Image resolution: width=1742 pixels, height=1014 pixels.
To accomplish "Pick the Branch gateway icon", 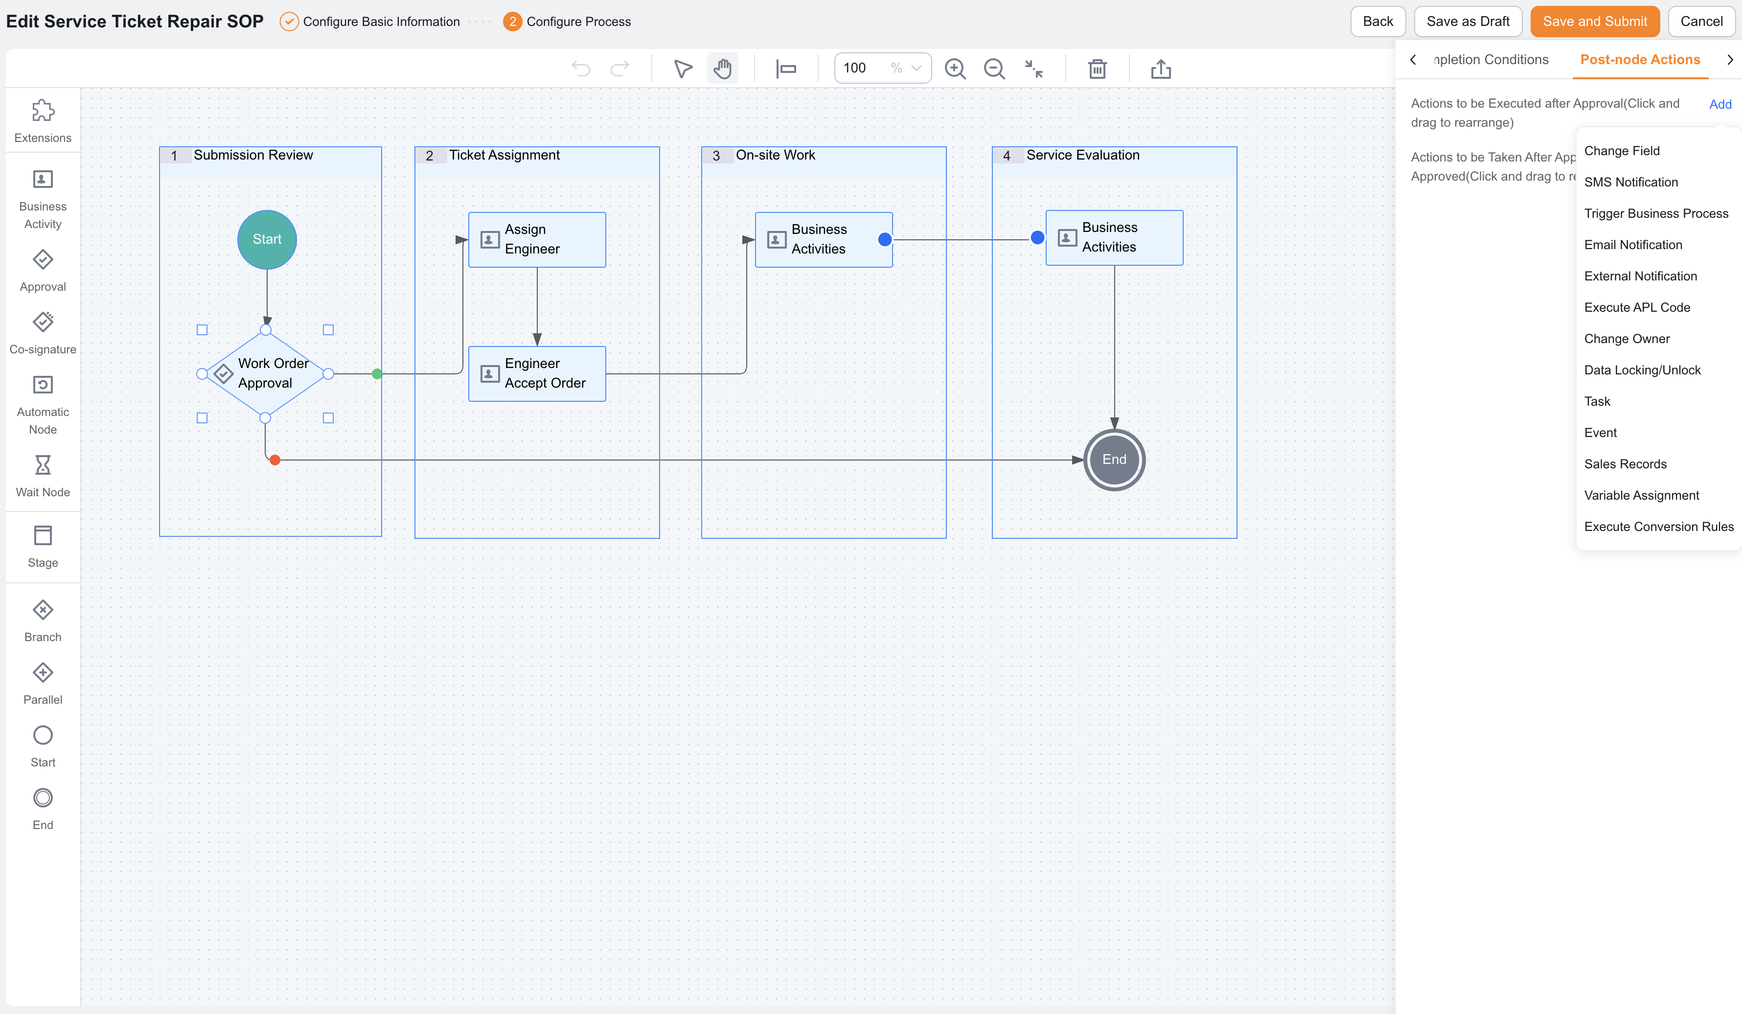I will point(43,610).
